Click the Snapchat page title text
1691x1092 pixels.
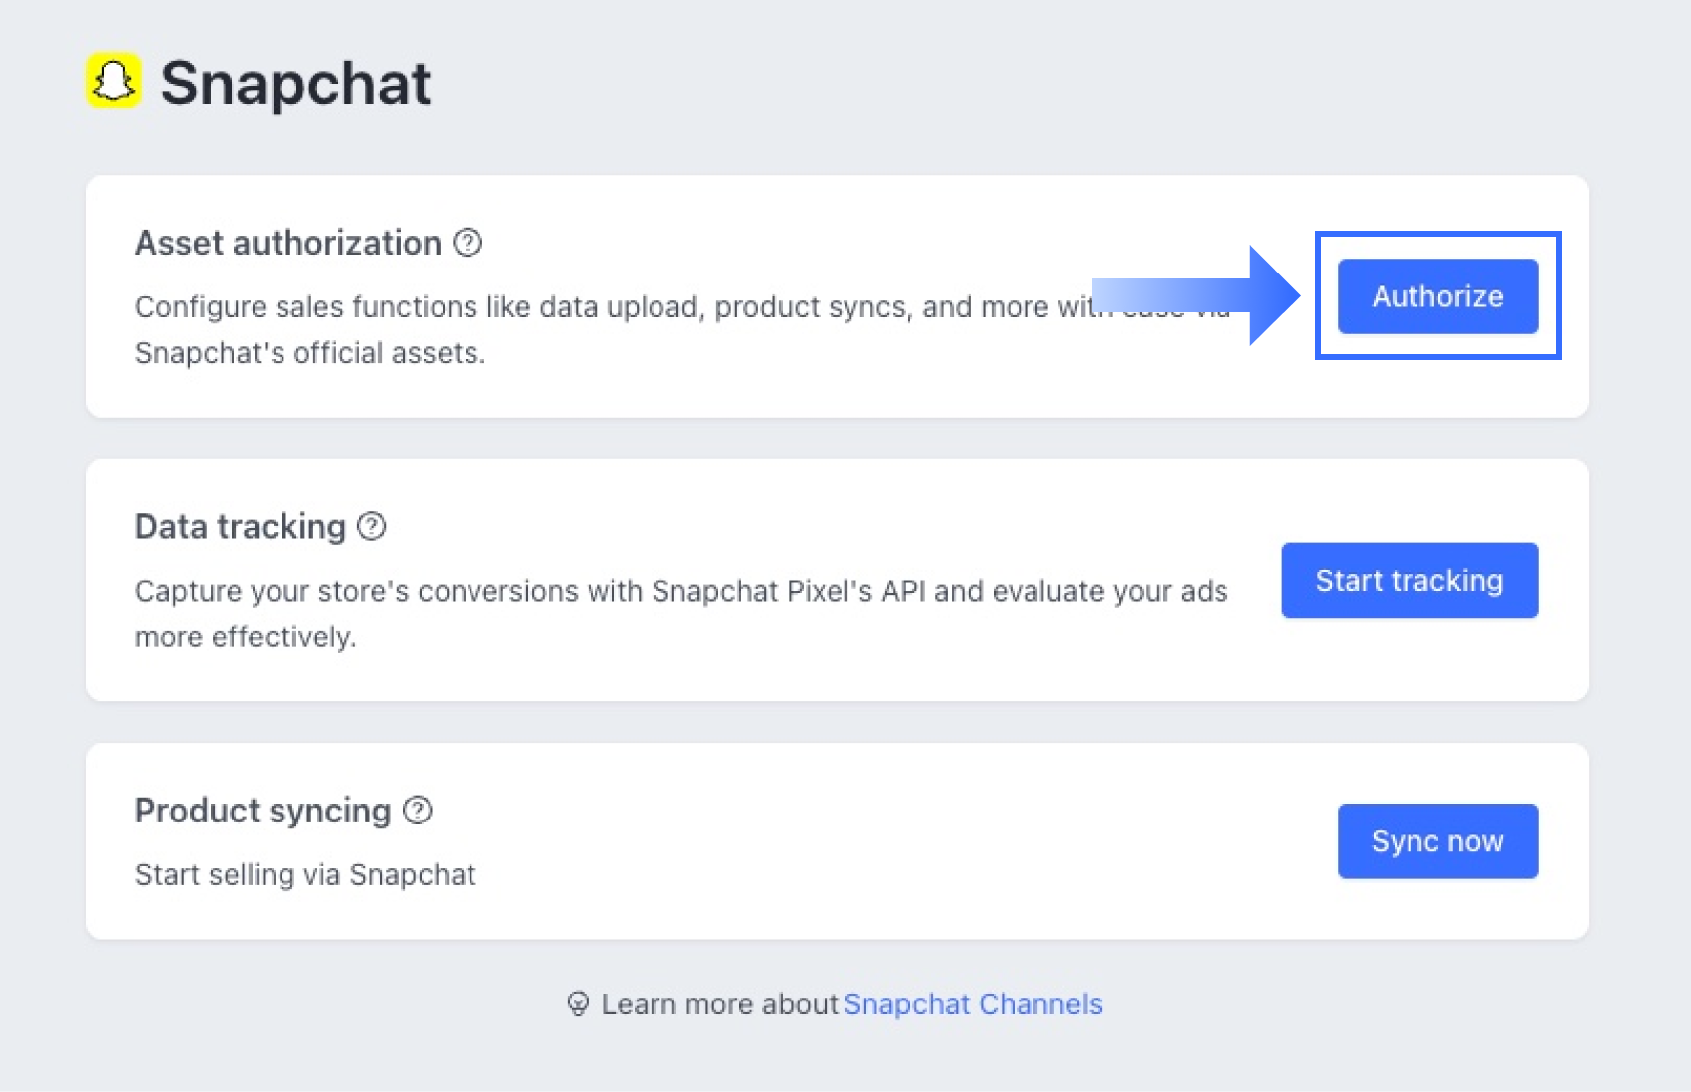coord(295,83)
